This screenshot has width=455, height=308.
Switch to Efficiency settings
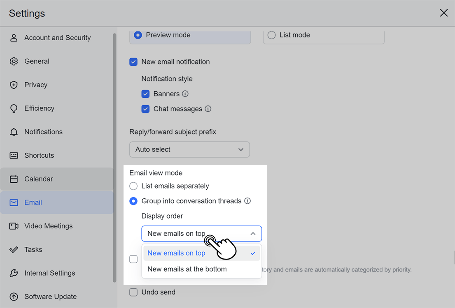57,108
